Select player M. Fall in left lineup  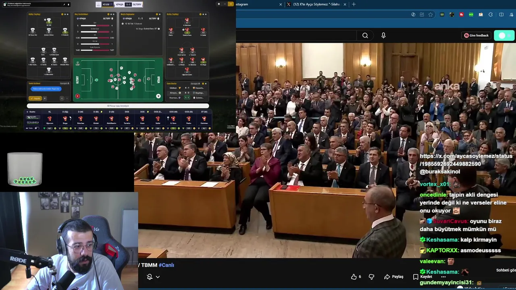[49, 22]
